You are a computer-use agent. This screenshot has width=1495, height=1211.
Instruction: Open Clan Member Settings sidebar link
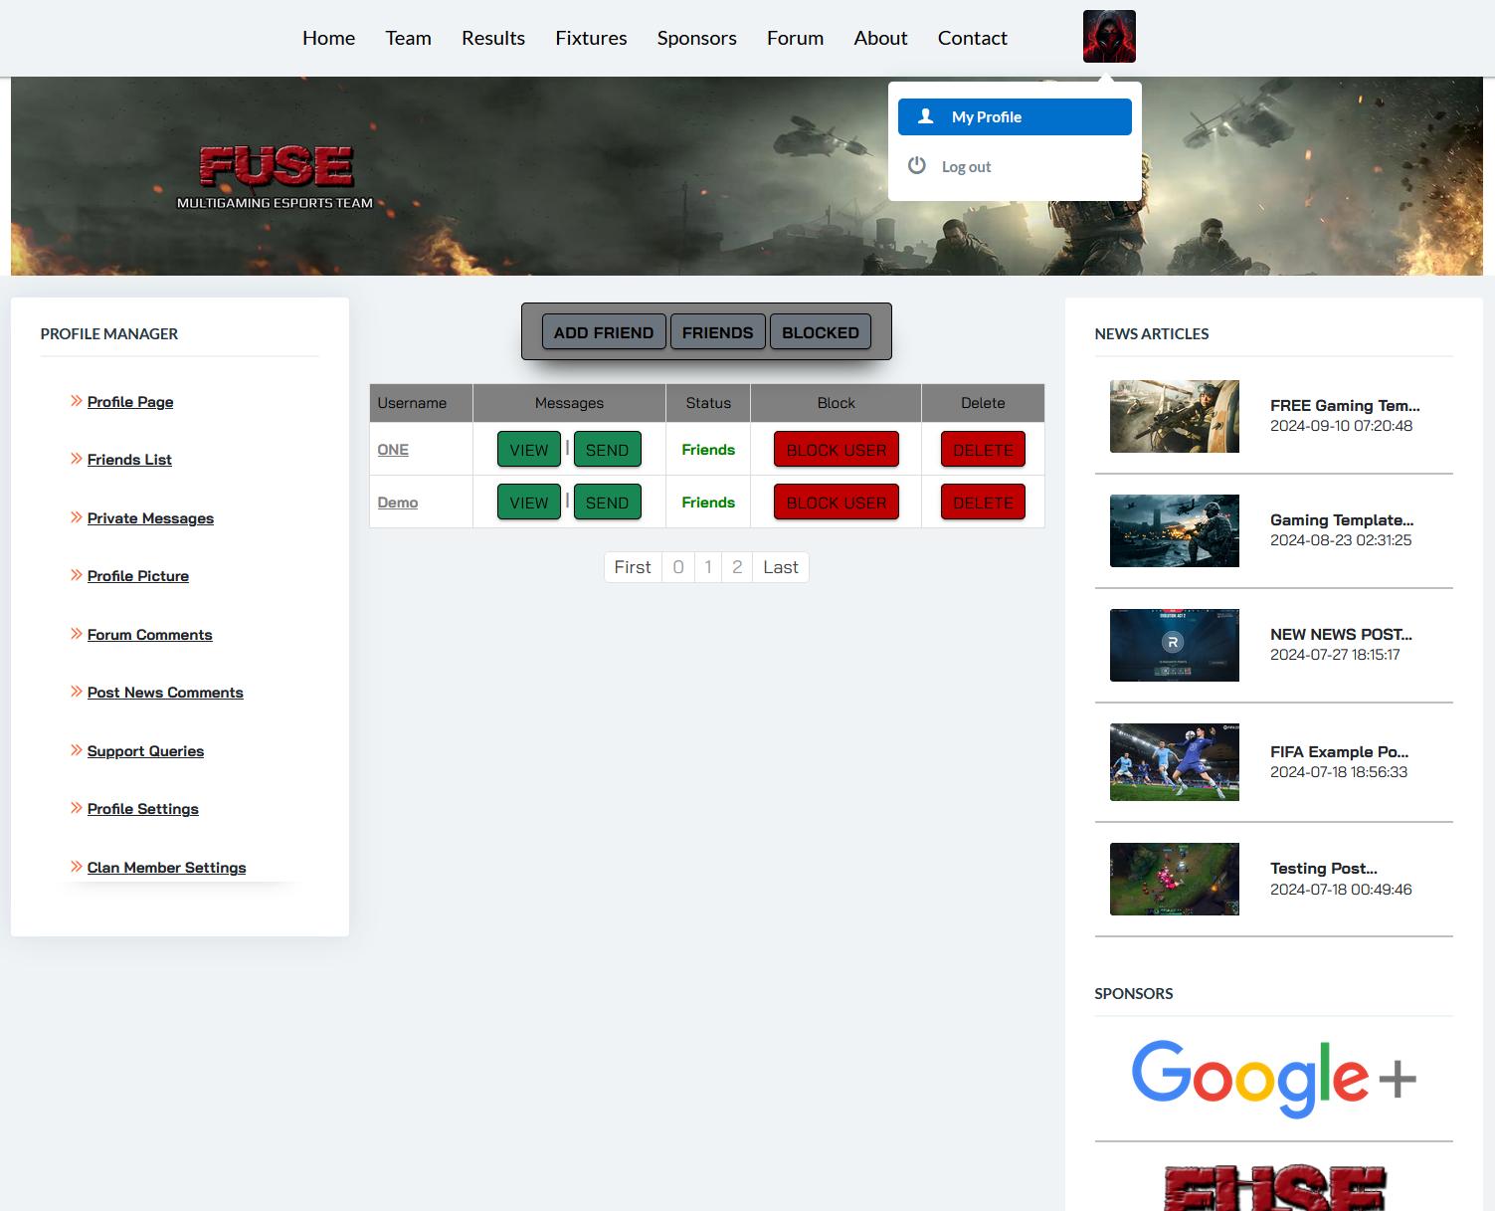click(166, 868)
